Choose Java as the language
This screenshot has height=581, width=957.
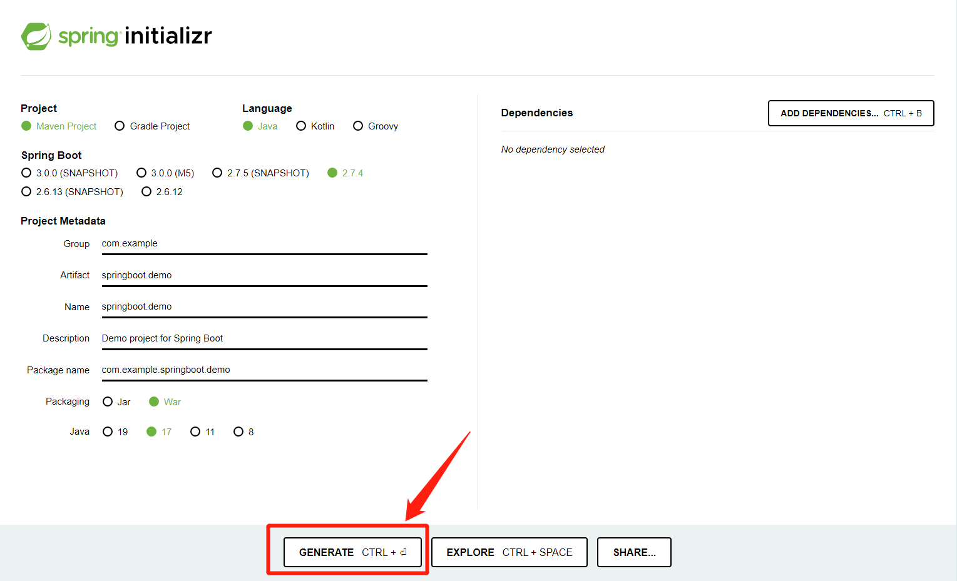[x=260, y=126]
